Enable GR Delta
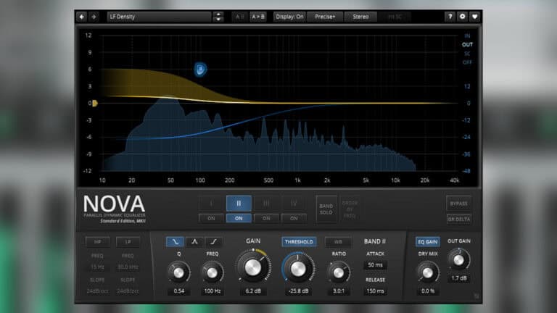Image resolution: width=557 pixels, height=313 pixels. 458,219
